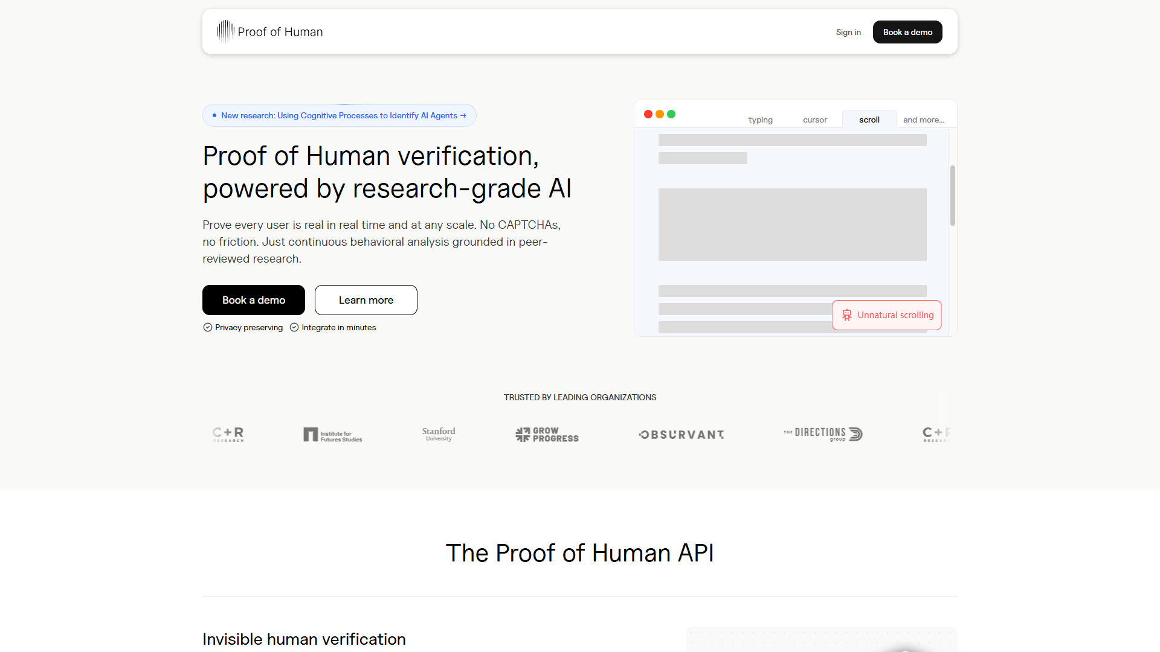Click the large gray placeholder block in demo

tap(793, 225)
